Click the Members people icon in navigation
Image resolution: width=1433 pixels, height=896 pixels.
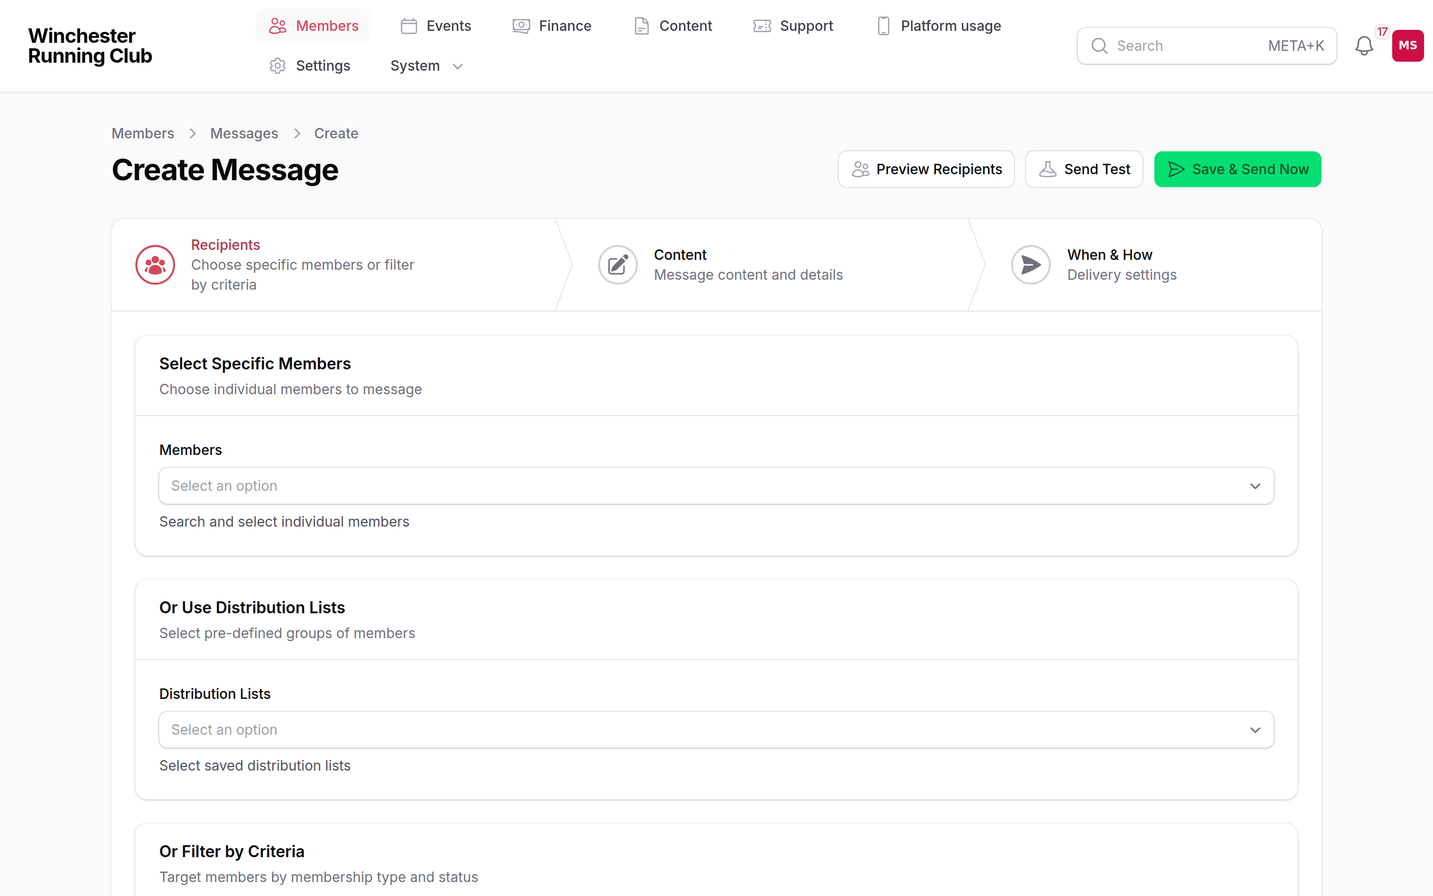point(277,26)
